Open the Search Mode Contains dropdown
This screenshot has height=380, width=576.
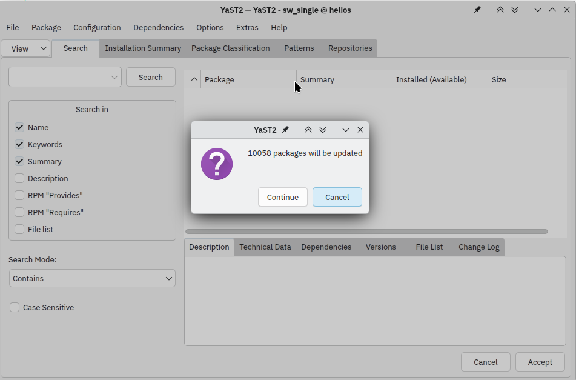tap(92, 278)
